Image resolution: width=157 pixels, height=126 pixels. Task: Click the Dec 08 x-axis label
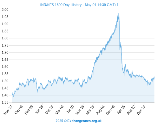pyautogui.click(x=110, y=110)
